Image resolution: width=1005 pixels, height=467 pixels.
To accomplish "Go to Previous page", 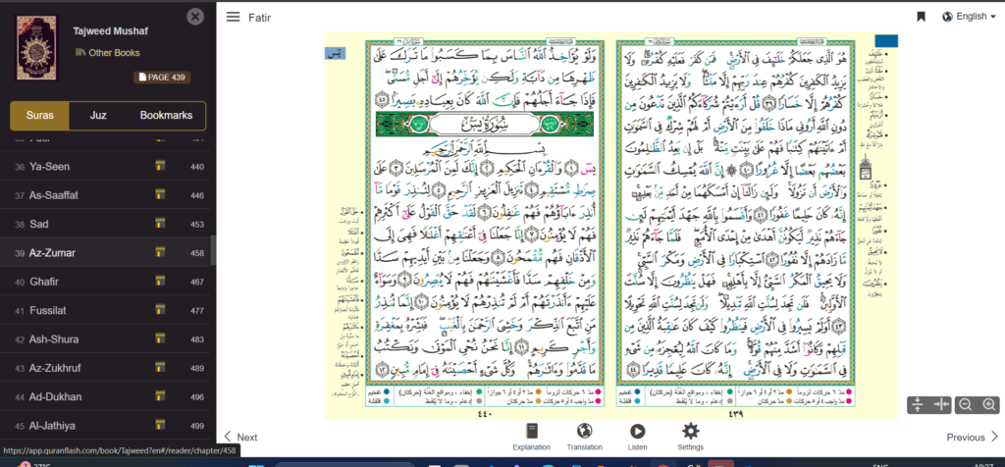I will coord(973,437).
